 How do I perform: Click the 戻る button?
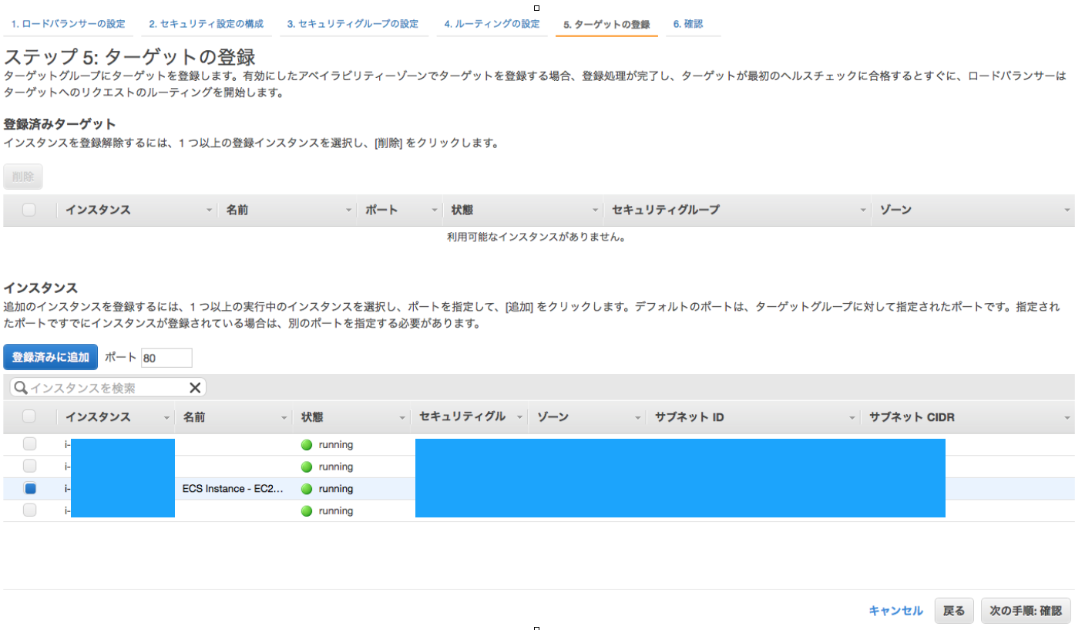tap(954, 611)
